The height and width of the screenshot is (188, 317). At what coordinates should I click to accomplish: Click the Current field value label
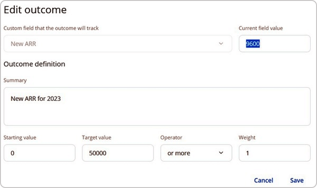pos(261,28)
